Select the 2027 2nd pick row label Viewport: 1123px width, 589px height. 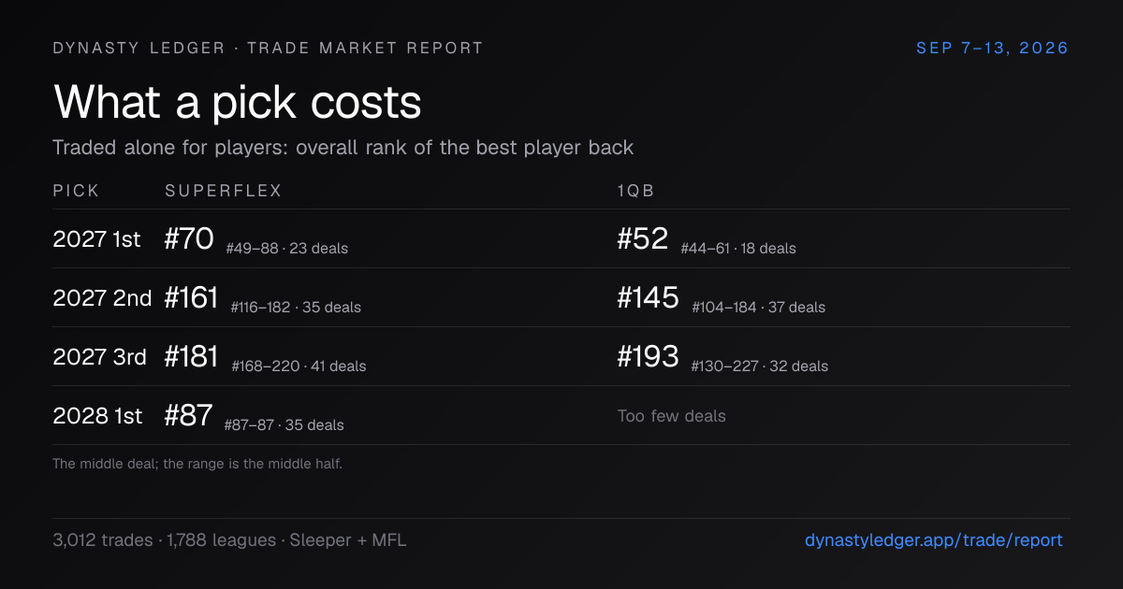point(102,298)
